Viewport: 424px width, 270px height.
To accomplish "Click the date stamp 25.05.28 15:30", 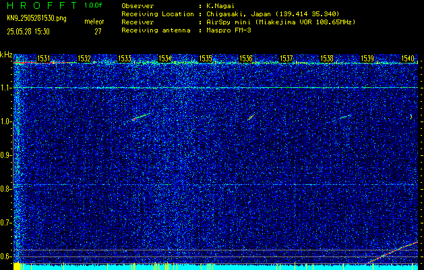I will pyautogui.click(x=28, y=32).
